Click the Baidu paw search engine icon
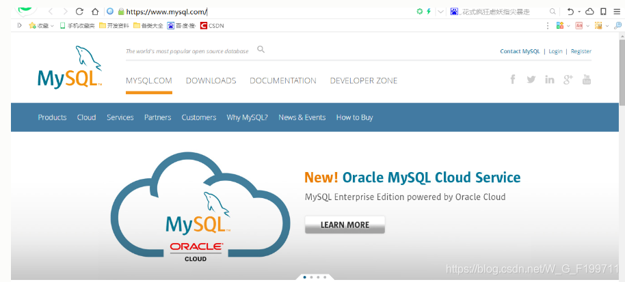 point(455,12)
